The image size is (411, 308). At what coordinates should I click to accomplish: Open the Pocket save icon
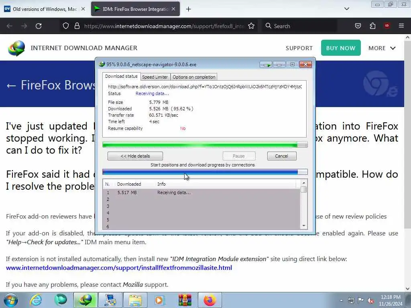click(358, 26)
